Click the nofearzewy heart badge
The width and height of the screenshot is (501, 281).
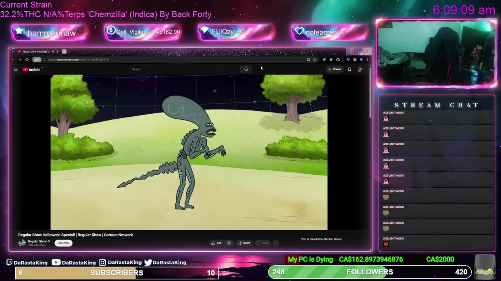[330, 32]
